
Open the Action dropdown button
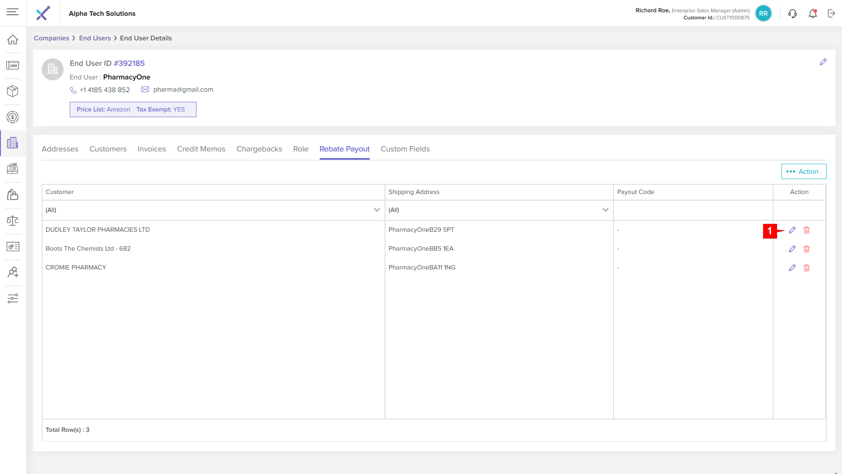coord(803,172)
